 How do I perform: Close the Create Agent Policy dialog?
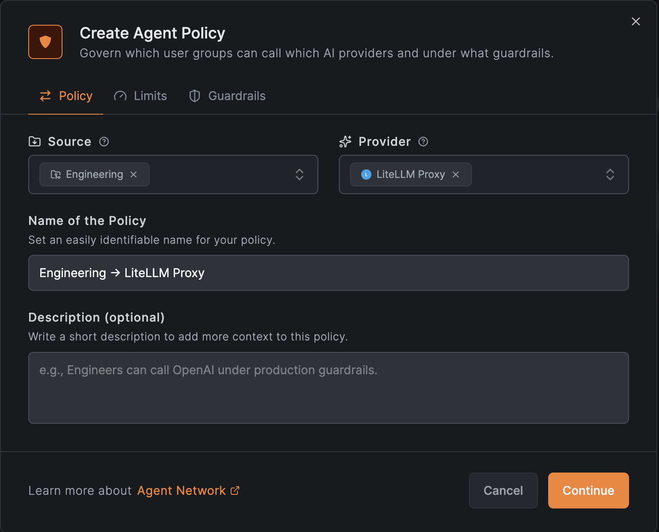pyautogui.click(x=635, y=21)
